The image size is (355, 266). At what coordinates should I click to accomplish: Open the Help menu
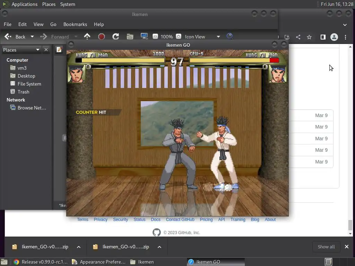(x=99, y=24)
